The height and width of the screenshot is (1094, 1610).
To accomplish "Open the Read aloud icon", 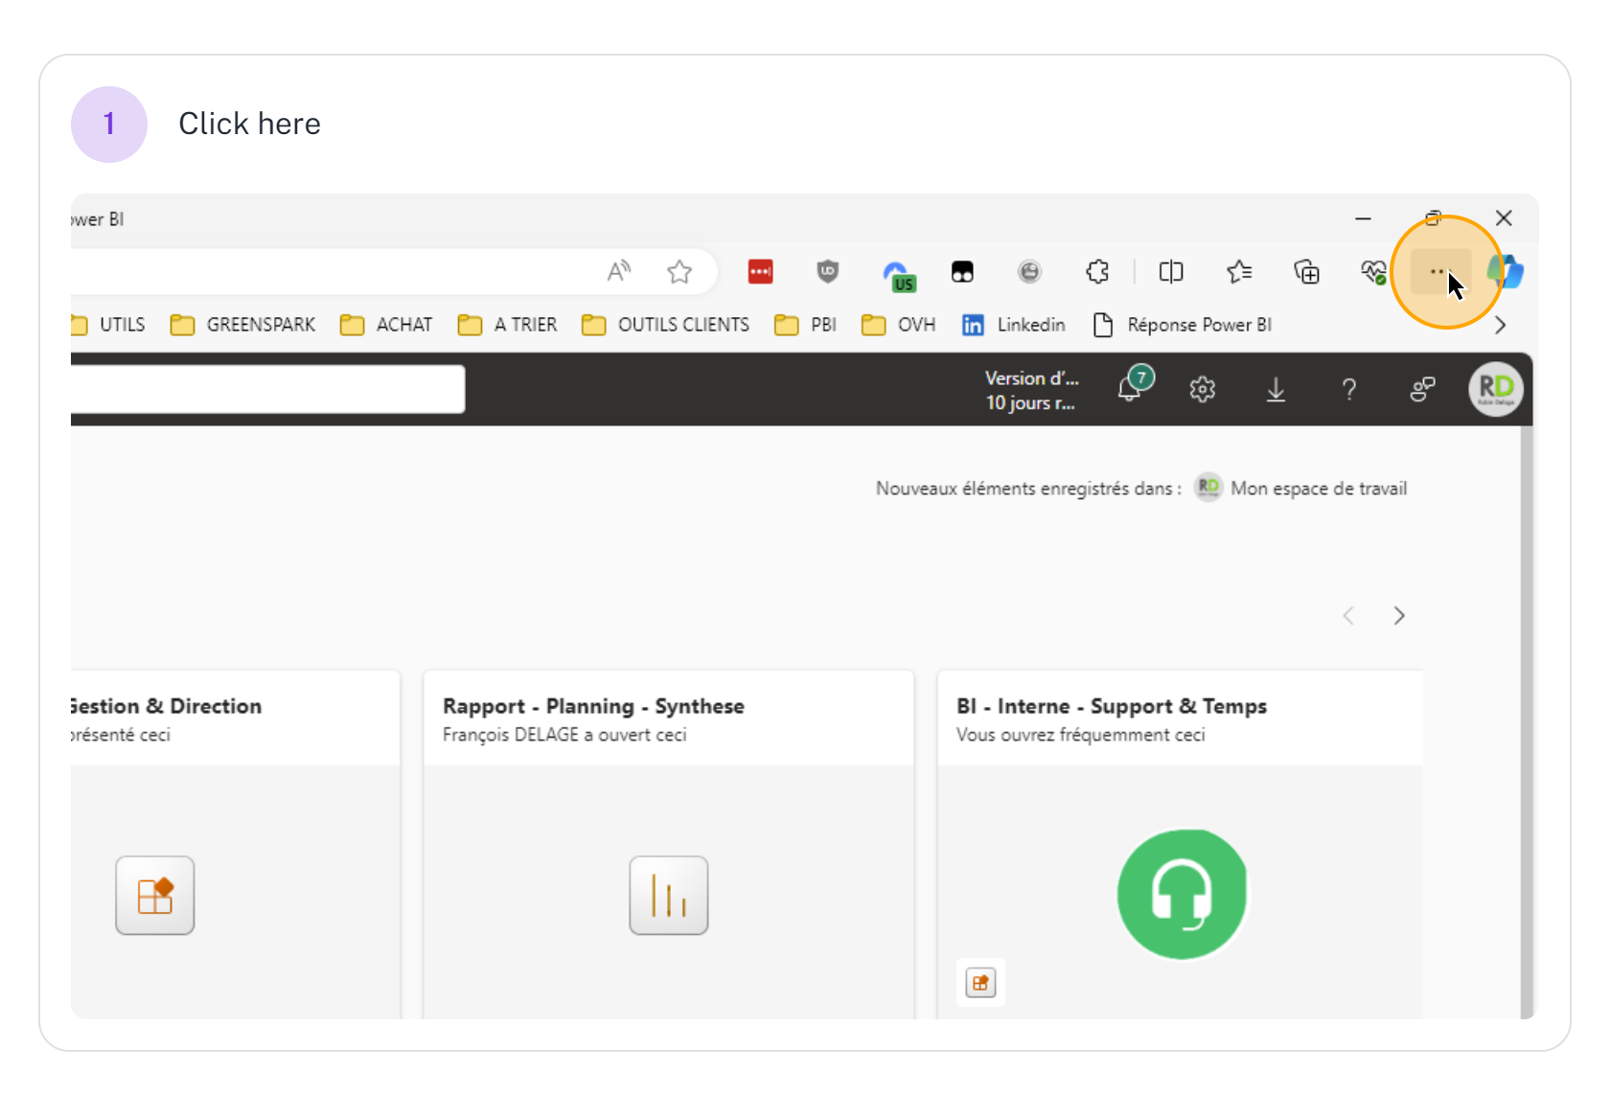I will click(x=619, y=272).
